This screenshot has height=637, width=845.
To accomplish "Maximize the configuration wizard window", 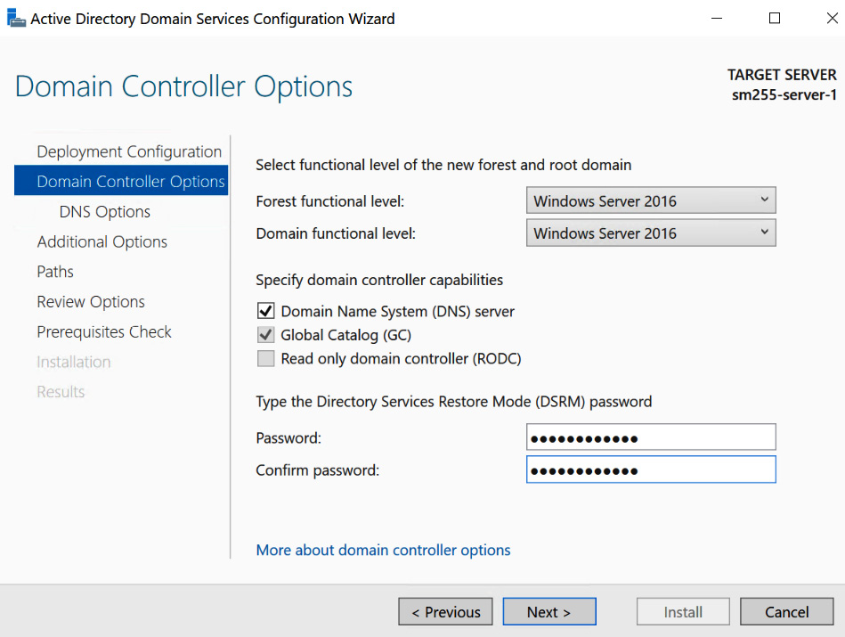I will click(x=775, y=19).
